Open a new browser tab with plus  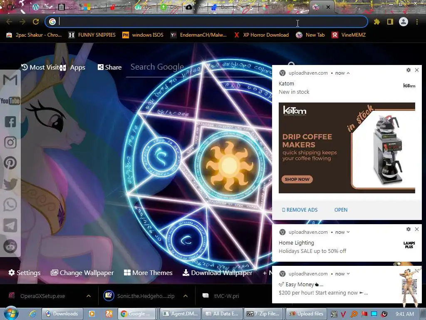click(344, 7)
